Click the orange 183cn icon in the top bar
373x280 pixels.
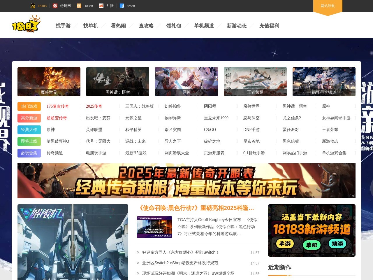pyautogui.click(x=79, y=6)
